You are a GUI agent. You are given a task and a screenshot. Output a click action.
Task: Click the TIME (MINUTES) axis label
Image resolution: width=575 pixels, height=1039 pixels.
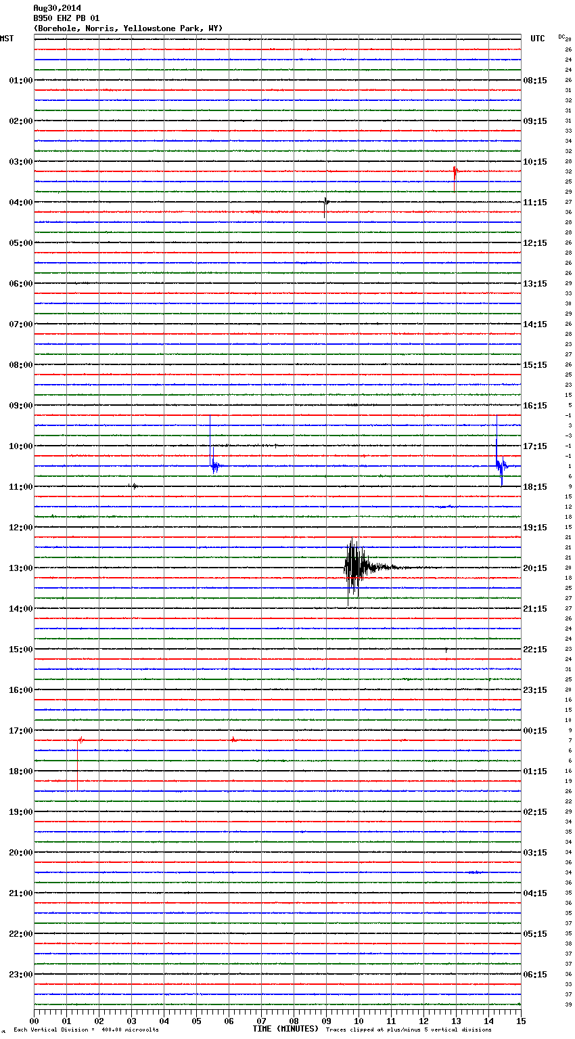tap(285, 1029)
